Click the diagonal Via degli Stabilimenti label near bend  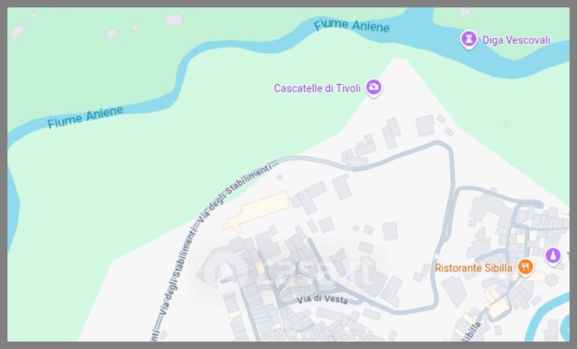click(235, 193)
